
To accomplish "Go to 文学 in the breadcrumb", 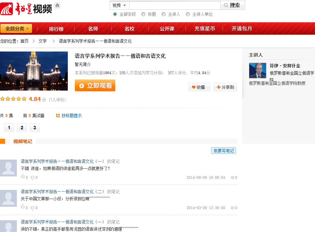I will pos(42,41).
